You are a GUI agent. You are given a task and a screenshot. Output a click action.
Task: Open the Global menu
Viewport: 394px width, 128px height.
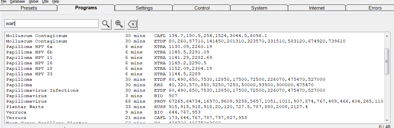tap(34, 2)
